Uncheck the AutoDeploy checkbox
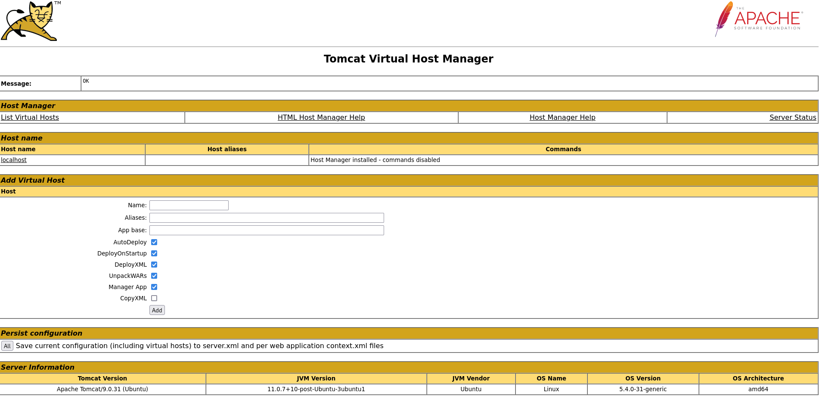 154,242
